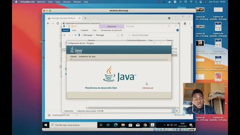Select 'Captura de pantalla…9.06.png' desktop file
The height and width of the screenshot is (135, 240).
tap(218, 29)
